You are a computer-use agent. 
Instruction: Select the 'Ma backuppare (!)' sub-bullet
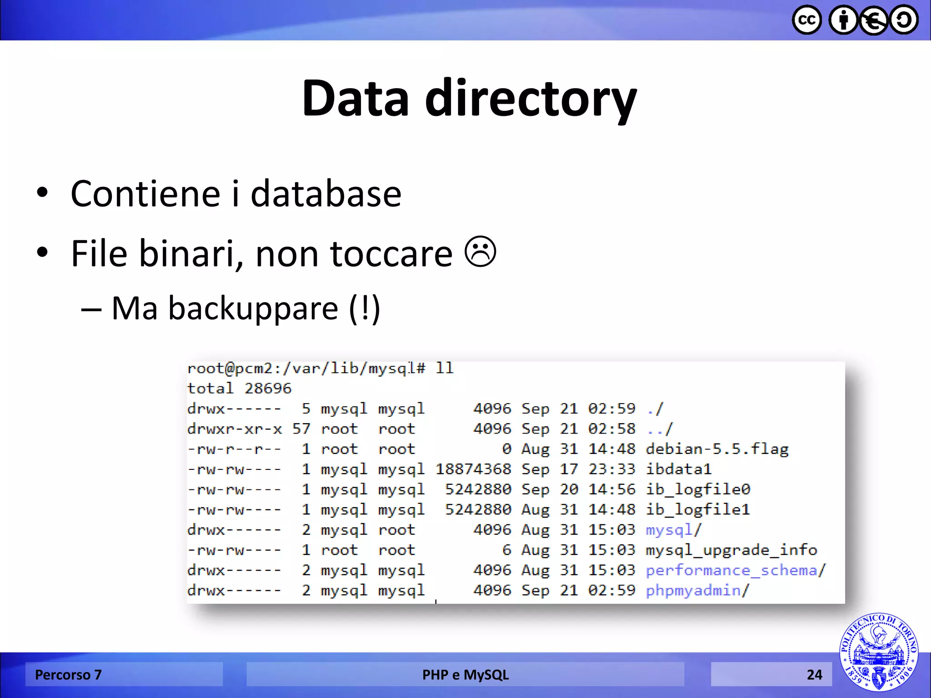pos(245,309)
